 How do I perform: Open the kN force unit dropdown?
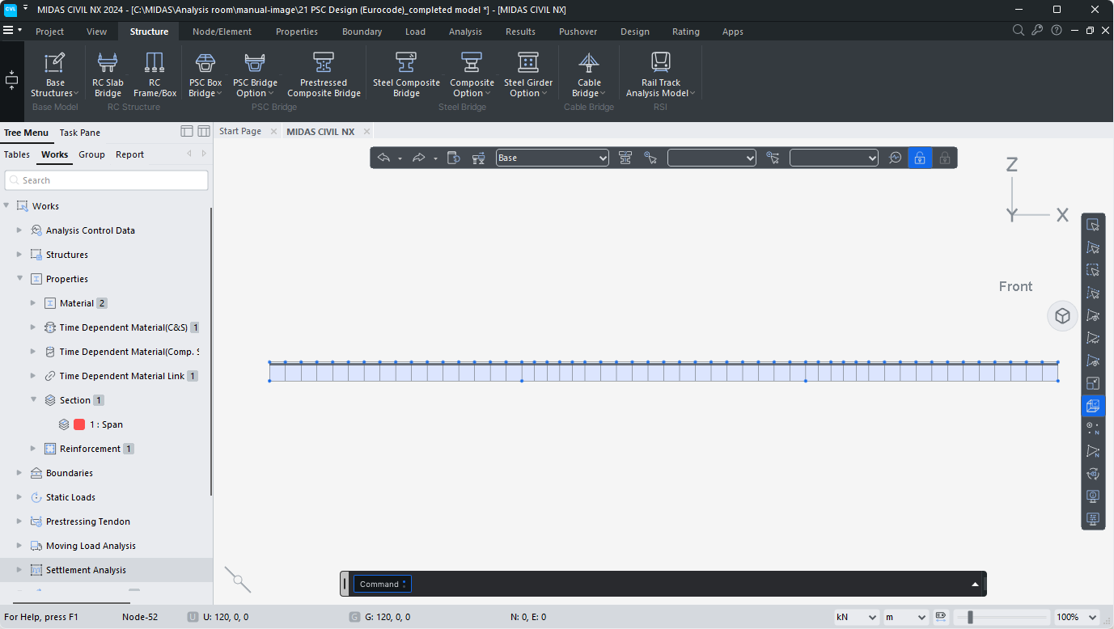tap(856, 617)
